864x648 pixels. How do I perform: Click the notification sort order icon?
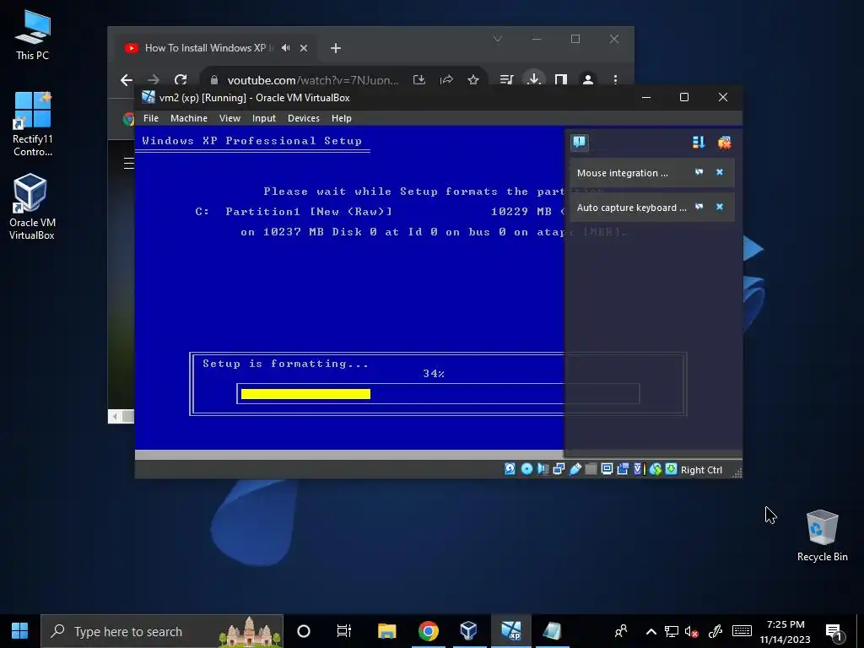click(x=698, y=142)
